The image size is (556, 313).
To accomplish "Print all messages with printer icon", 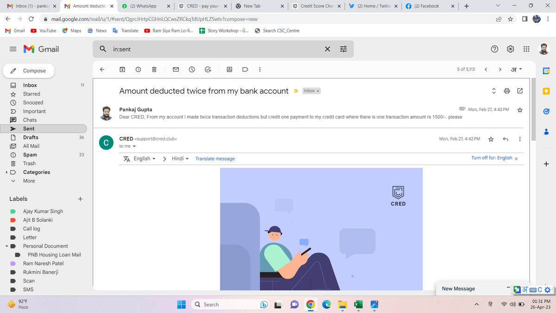I will [507, 91].
